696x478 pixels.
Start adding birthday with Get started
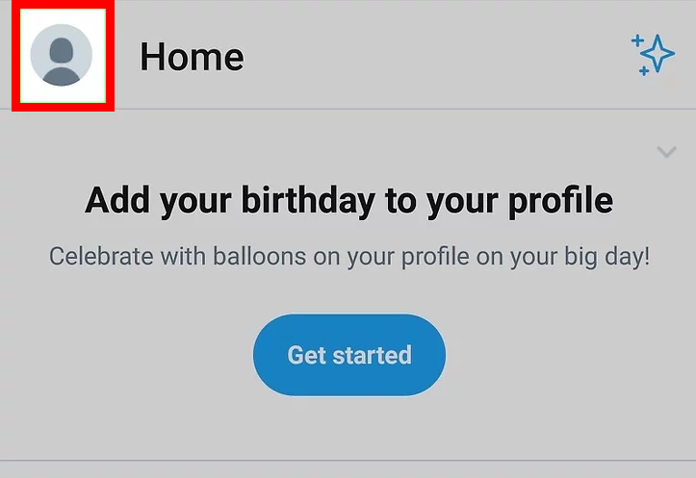349,355
